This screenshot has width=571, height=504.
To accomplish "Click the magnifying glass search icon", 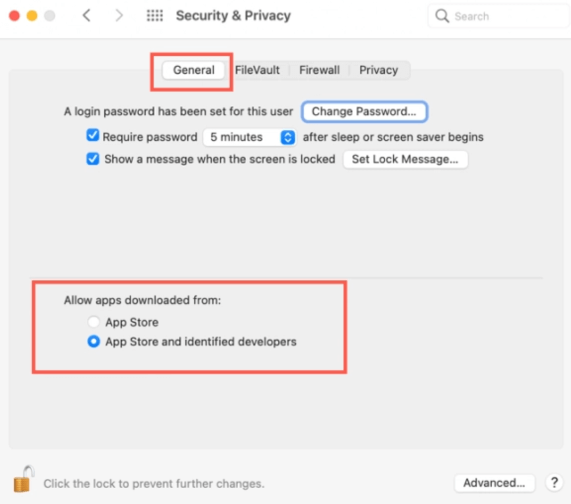I will click(442, 16).
